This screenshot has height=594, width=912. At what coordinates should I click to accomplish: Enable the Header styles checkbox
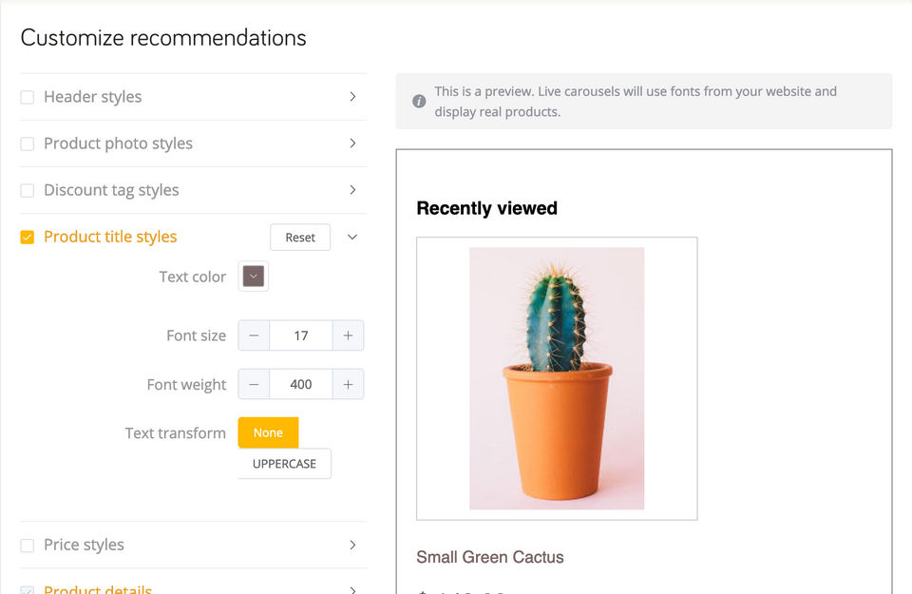[x=28, y=97]
